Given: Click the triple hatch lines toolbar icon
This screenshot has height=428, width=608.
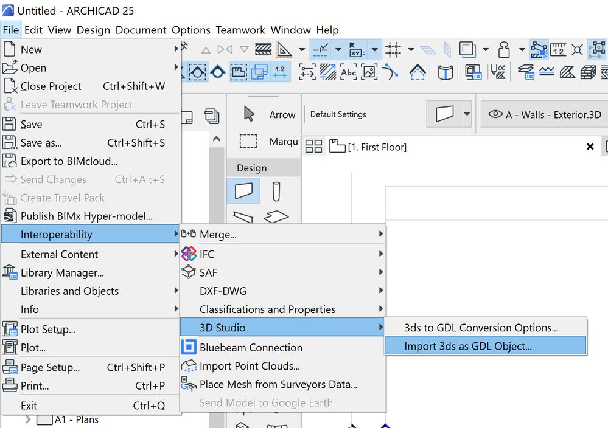Looking at the screenshot, I should click(264, 50).
